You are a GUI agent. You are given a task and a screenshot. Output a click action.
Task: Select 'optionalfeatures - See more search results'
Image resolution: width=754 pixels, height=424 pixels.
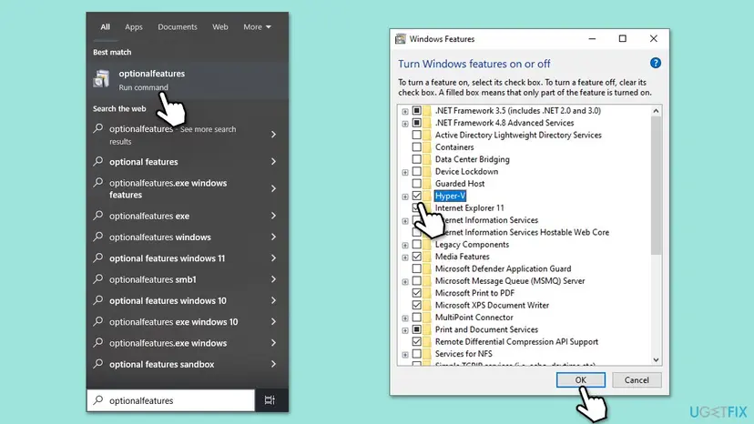pyautogui.click(x=188, y=135)
